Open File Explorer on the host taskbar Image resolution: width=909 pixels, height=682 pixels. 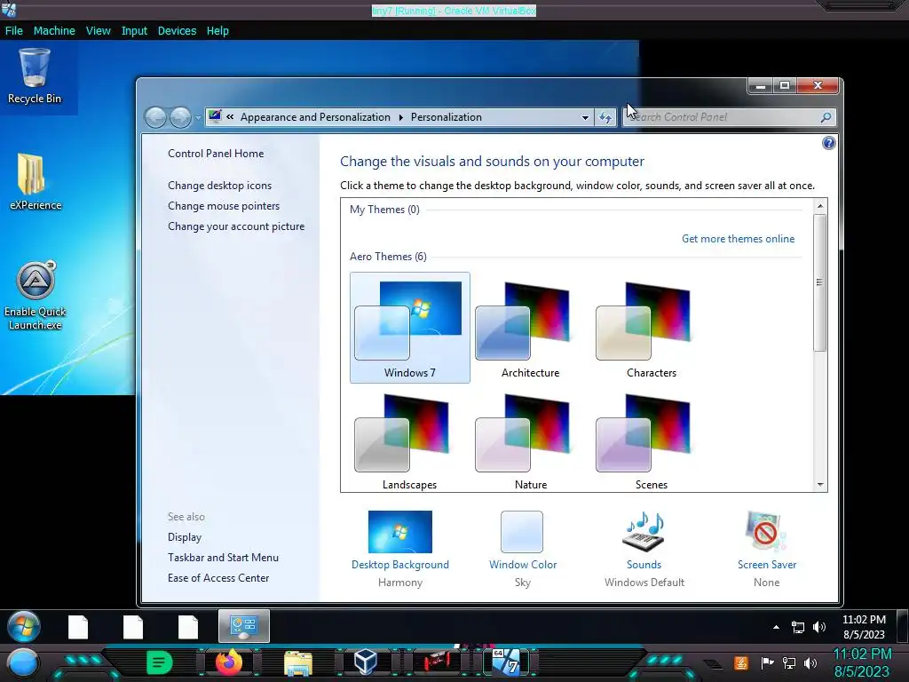pos(298,663)
